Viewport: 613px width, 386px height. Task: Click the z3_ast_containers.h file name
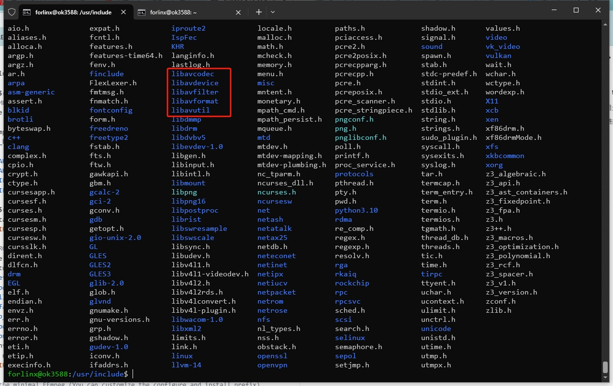pos(526,192)
